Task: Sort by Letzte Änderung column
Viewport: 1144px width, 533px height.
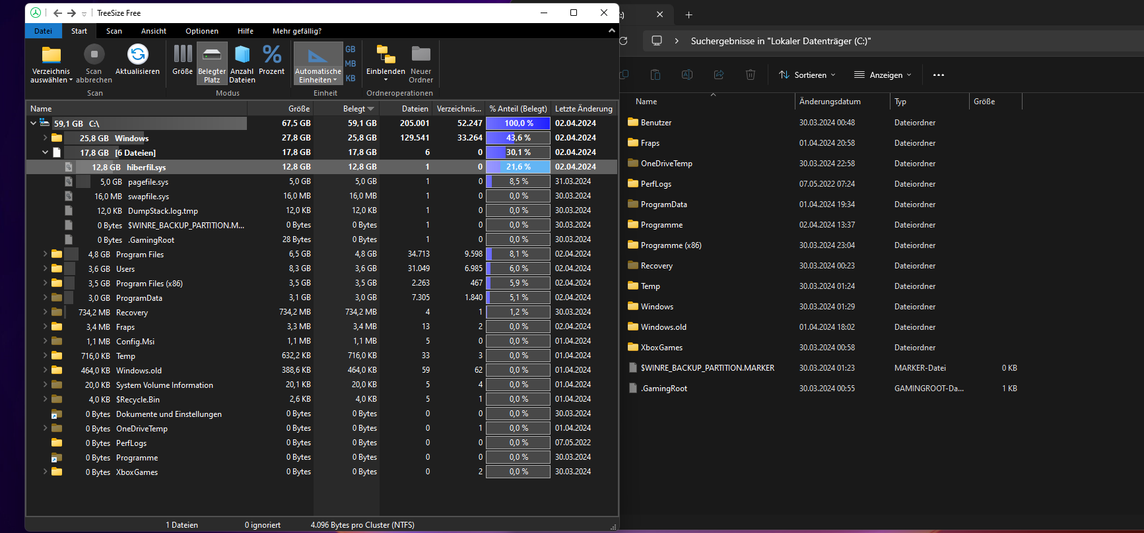Action: point(584,109)
